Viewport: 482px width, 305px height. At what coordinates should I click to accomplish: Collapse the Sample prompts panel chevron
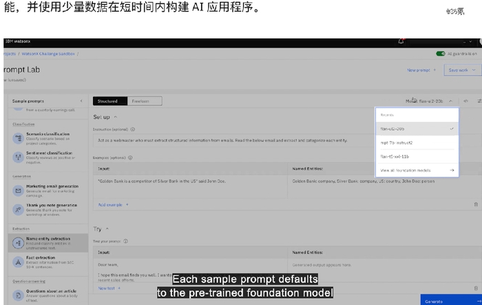82,101
